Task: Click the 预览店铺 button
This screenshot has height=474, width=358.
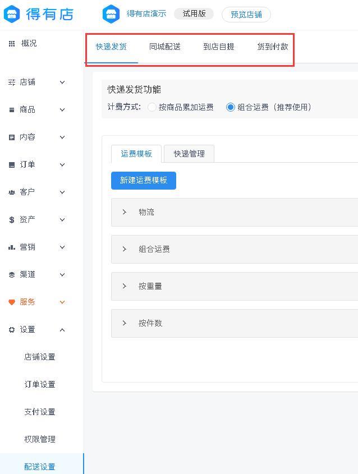Action: coord(246,15)
